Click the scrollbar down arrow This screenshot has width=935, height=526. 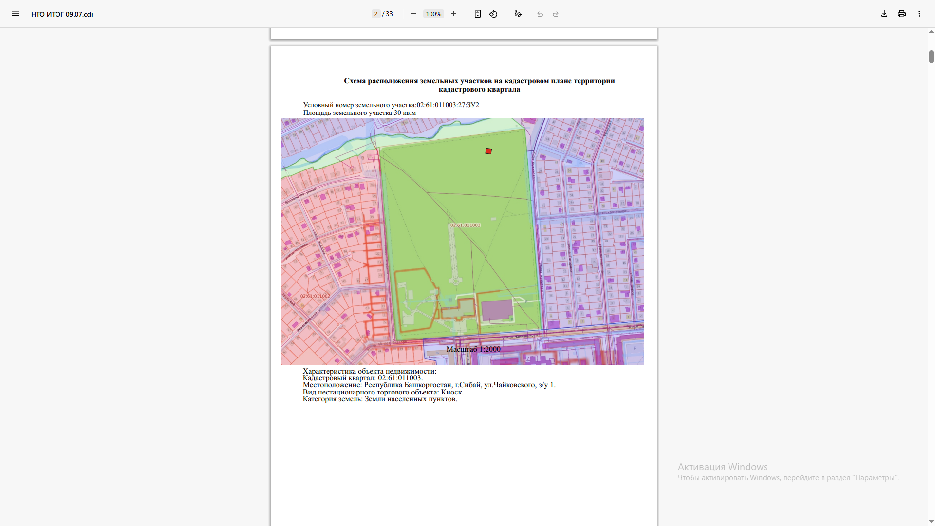click(931, 522)
